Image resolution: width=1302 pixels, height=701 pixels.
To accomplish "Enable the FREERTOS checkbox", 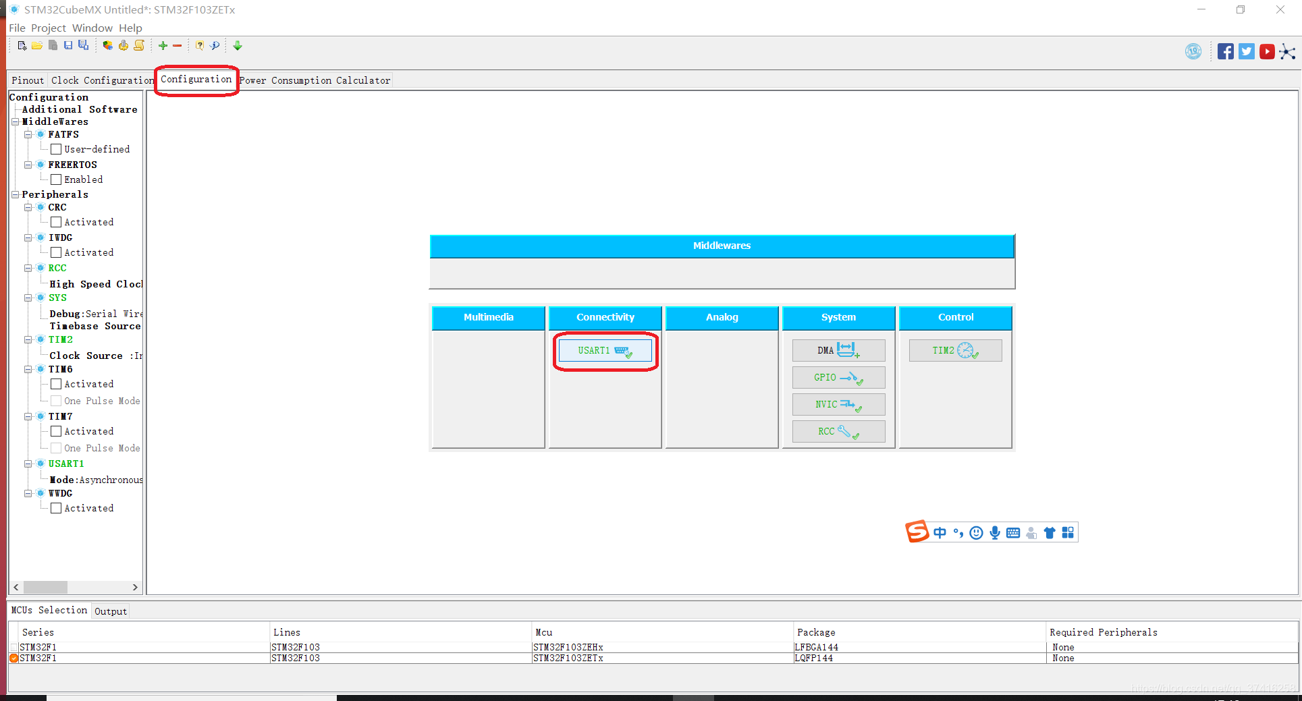I will pyautogui.click(x=56, y=179).
